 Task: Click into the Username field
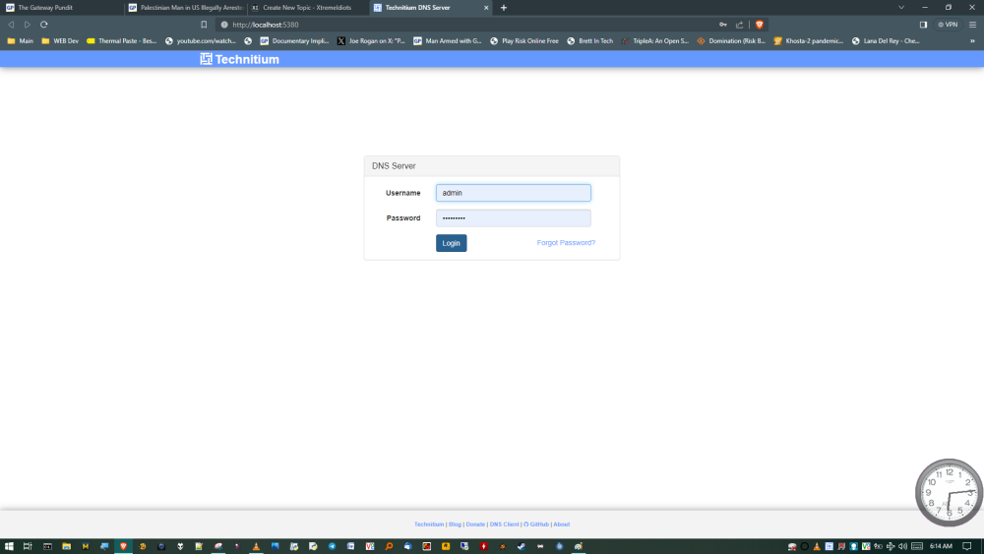513,193
